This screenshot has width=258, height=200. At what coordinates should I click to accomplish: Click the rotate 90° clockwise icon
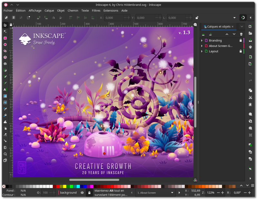(46, 18)
